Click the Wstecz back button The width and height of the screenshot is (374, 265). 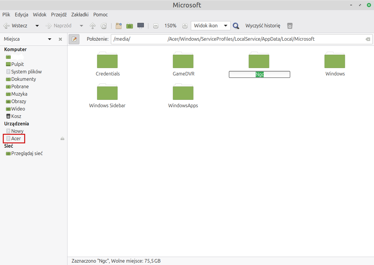click(x=15, y=26)
